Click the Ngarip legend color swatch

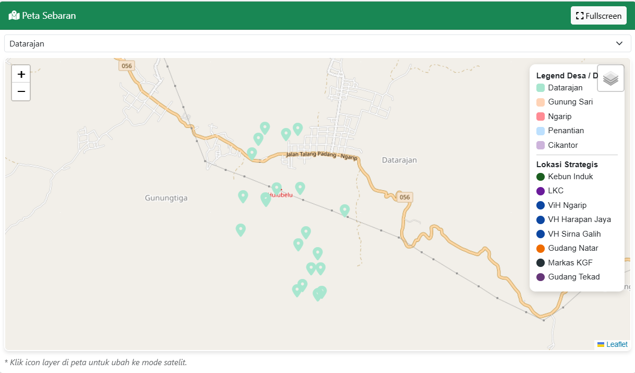[x=541, y=116]
